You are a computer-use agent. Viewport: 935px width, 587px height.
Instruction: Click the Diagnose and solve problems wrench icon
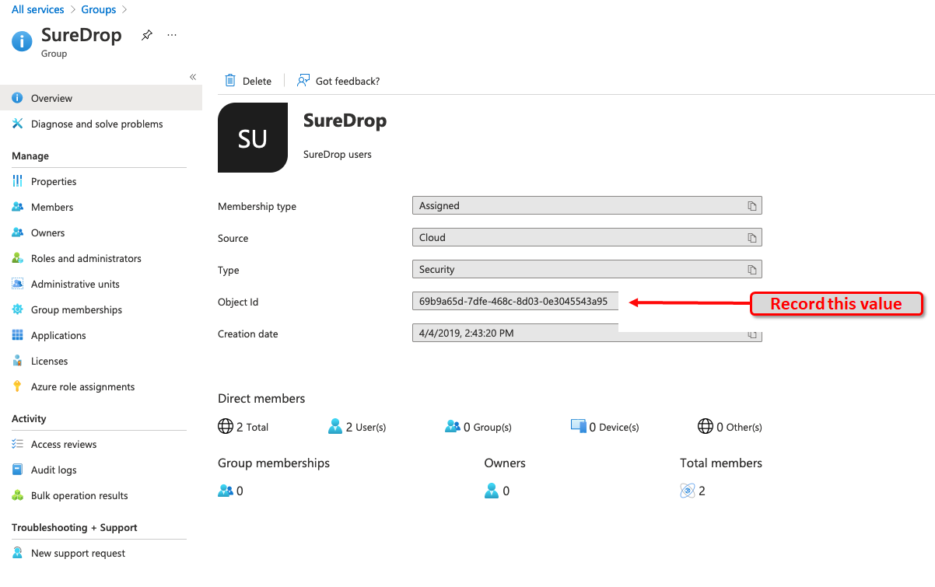click(18, 124)
